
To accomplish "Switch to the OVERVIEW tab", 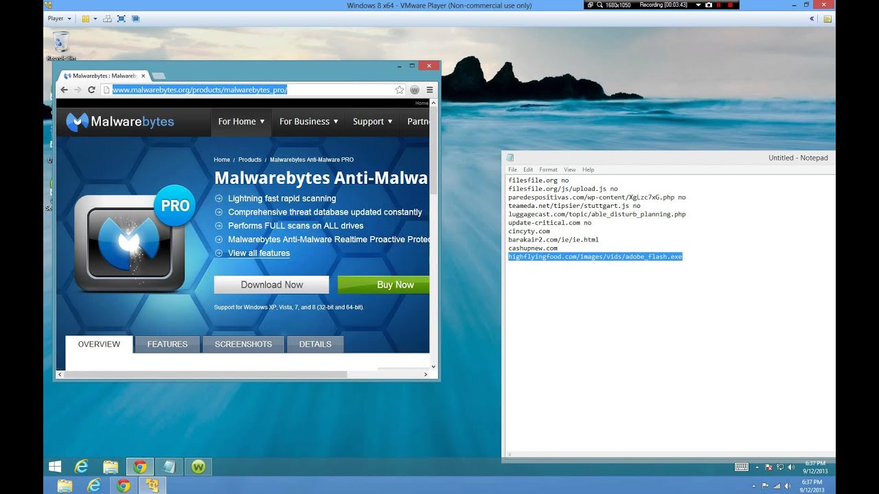I will point(99,344).
